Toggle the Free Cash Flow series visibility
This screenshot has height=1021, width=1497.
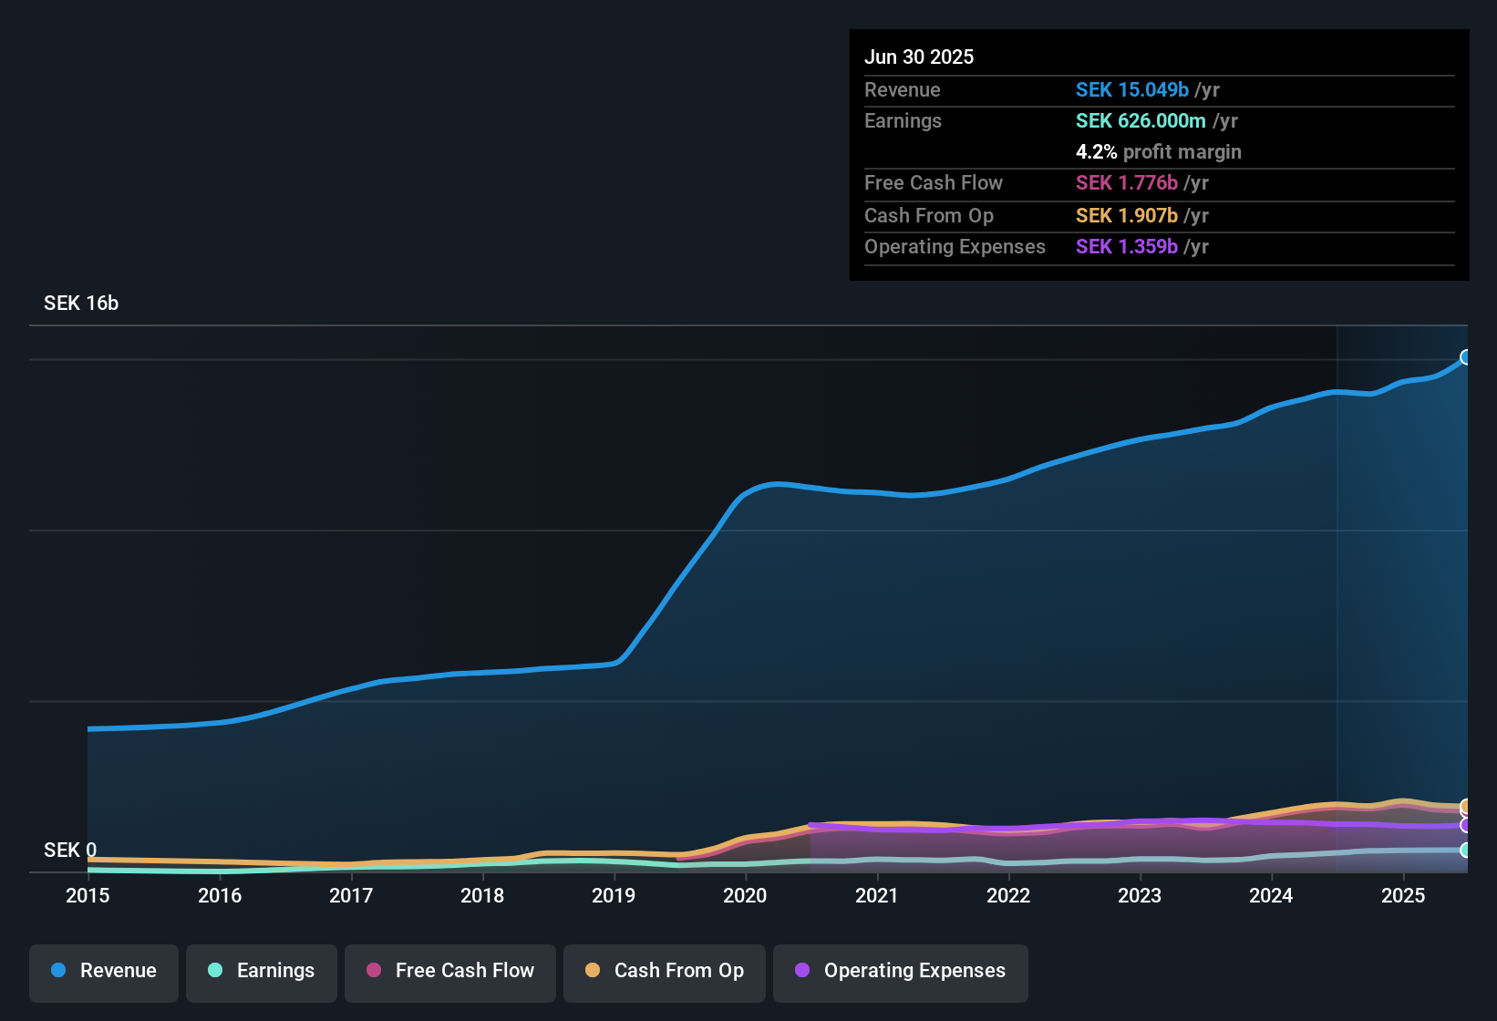(449, 971)
